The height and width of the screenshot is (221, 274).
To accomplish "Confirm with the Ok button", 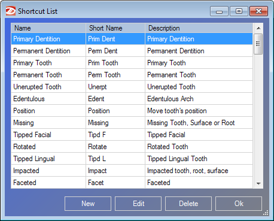I will [239, 204].
